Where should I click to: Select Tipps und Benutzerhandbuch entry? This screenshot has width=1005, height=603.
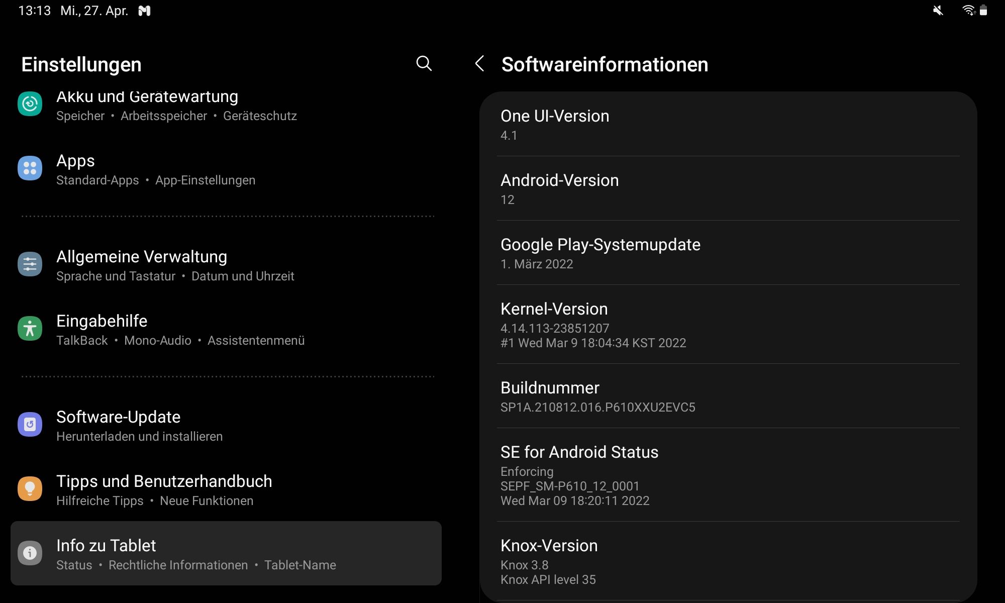coord(226,489)
